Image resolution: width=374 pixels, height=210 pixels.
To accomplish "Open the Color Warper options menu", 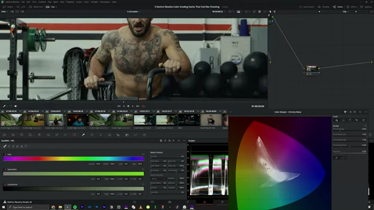I will click(x=365, y=112).
